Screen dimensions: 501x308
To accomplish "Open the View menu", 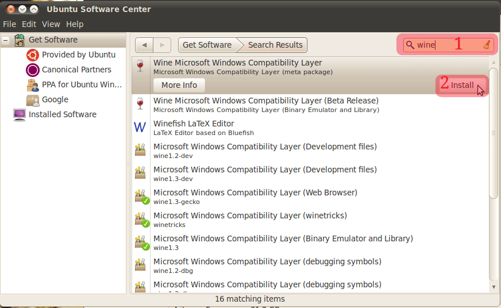I will pyautogui.click(x=51, y=24).
